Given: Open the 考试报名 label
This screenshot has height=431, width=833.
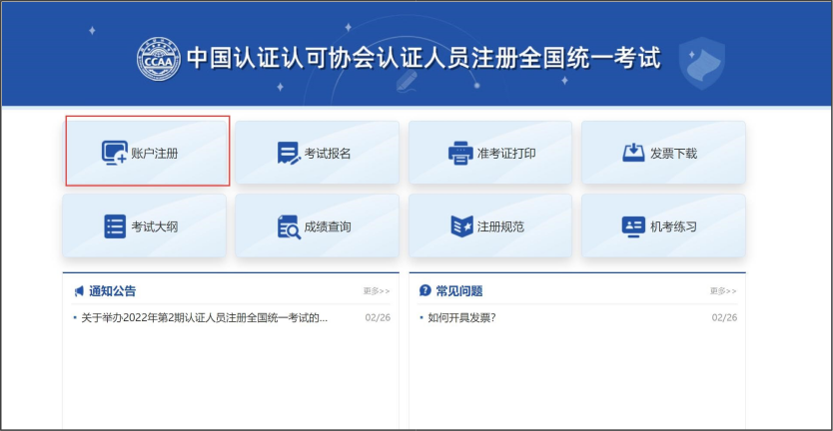Looking at the screenshot, I should (x=328, y=154).
